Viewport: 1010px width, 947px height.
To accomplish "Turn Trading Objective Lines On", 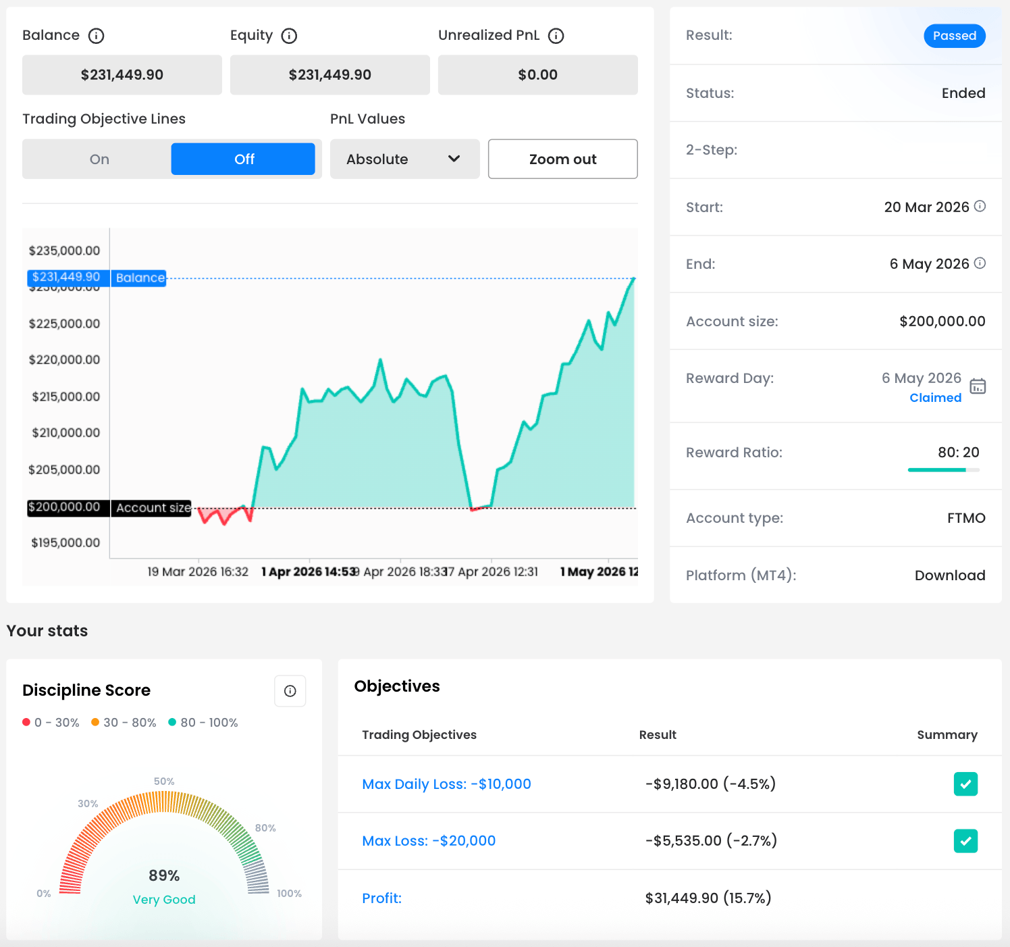I will (99, 159).
